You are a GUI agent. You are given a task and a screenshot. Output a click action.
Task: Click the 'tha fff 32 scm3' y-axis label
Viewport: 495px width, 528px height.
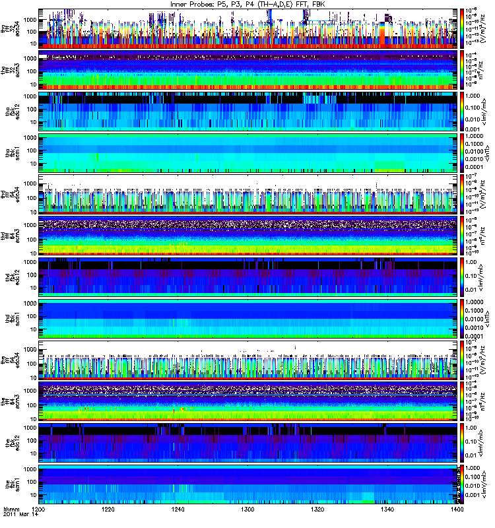pyautogui.click(x=11, y=70)
